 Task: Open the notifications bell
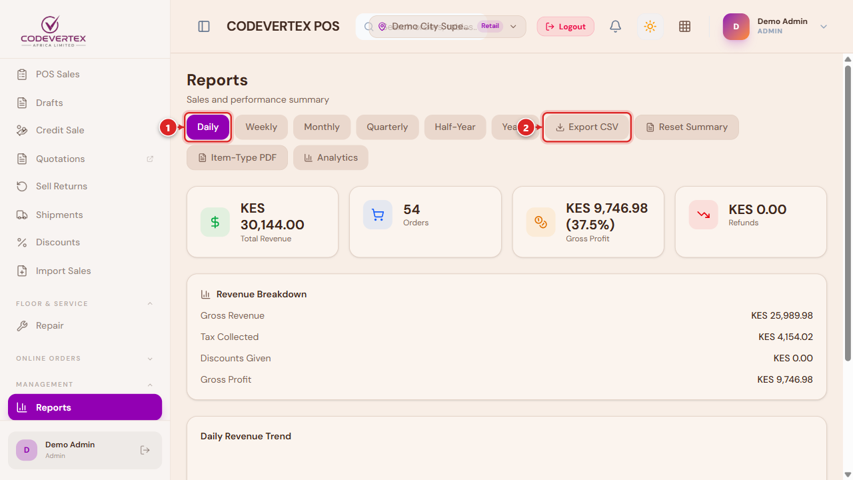click(x=616, y=27)
